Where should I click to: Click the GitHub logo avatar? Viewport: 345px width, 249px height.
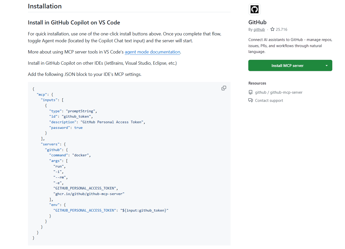click(x=254, y=9)
